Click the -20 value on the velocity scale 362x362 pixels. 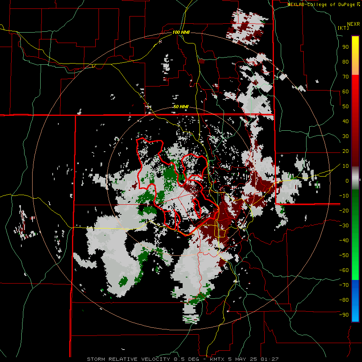344,211
